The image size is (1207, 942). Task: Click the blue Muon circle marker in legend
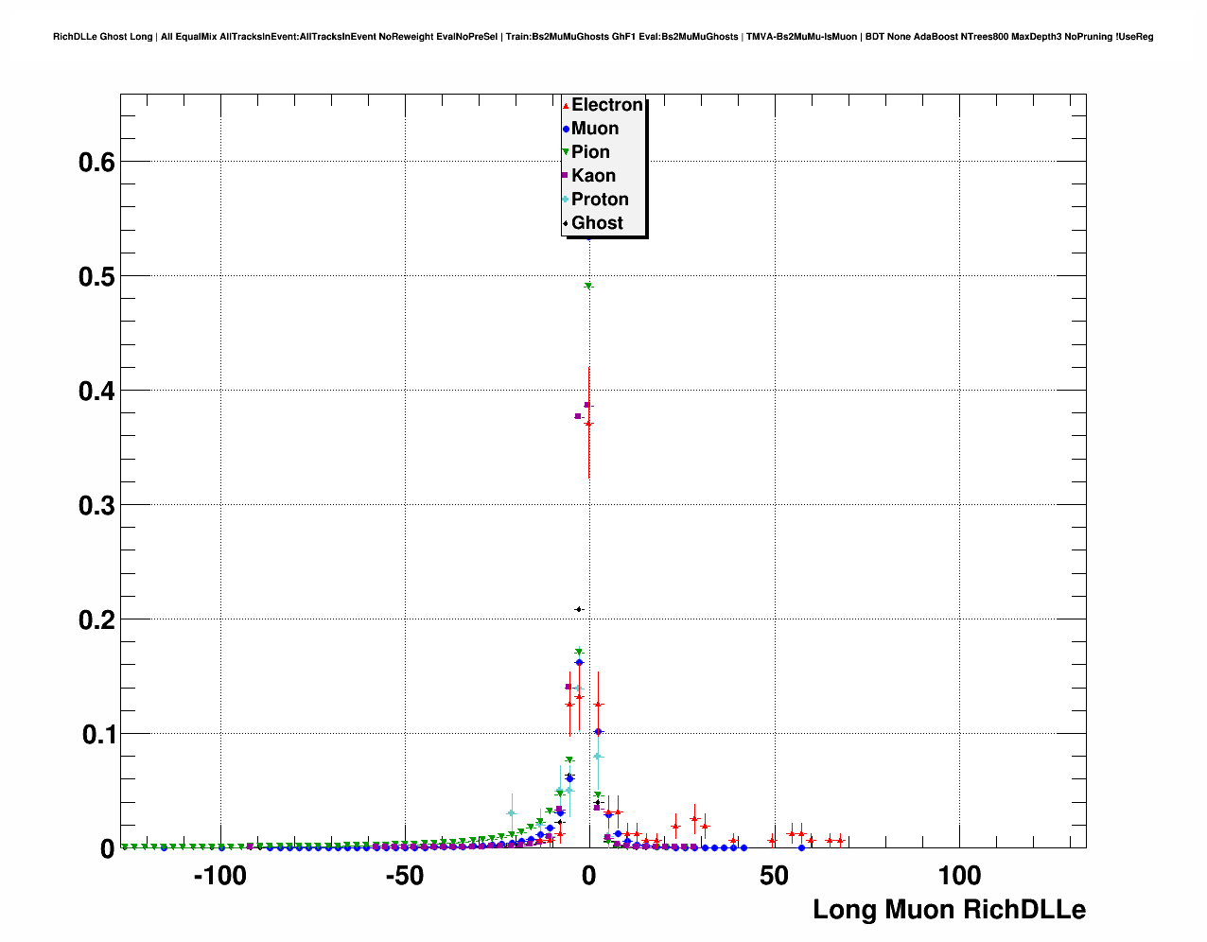pos(566,130)
